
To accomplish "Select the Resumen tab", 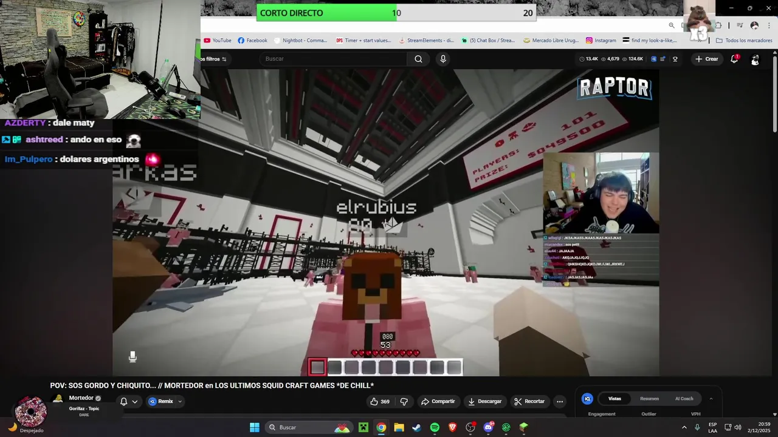I will (649, 399).
